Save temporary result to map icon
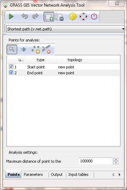Image resolution: width=127 pixels, height=190 pixels. [59, 17]
